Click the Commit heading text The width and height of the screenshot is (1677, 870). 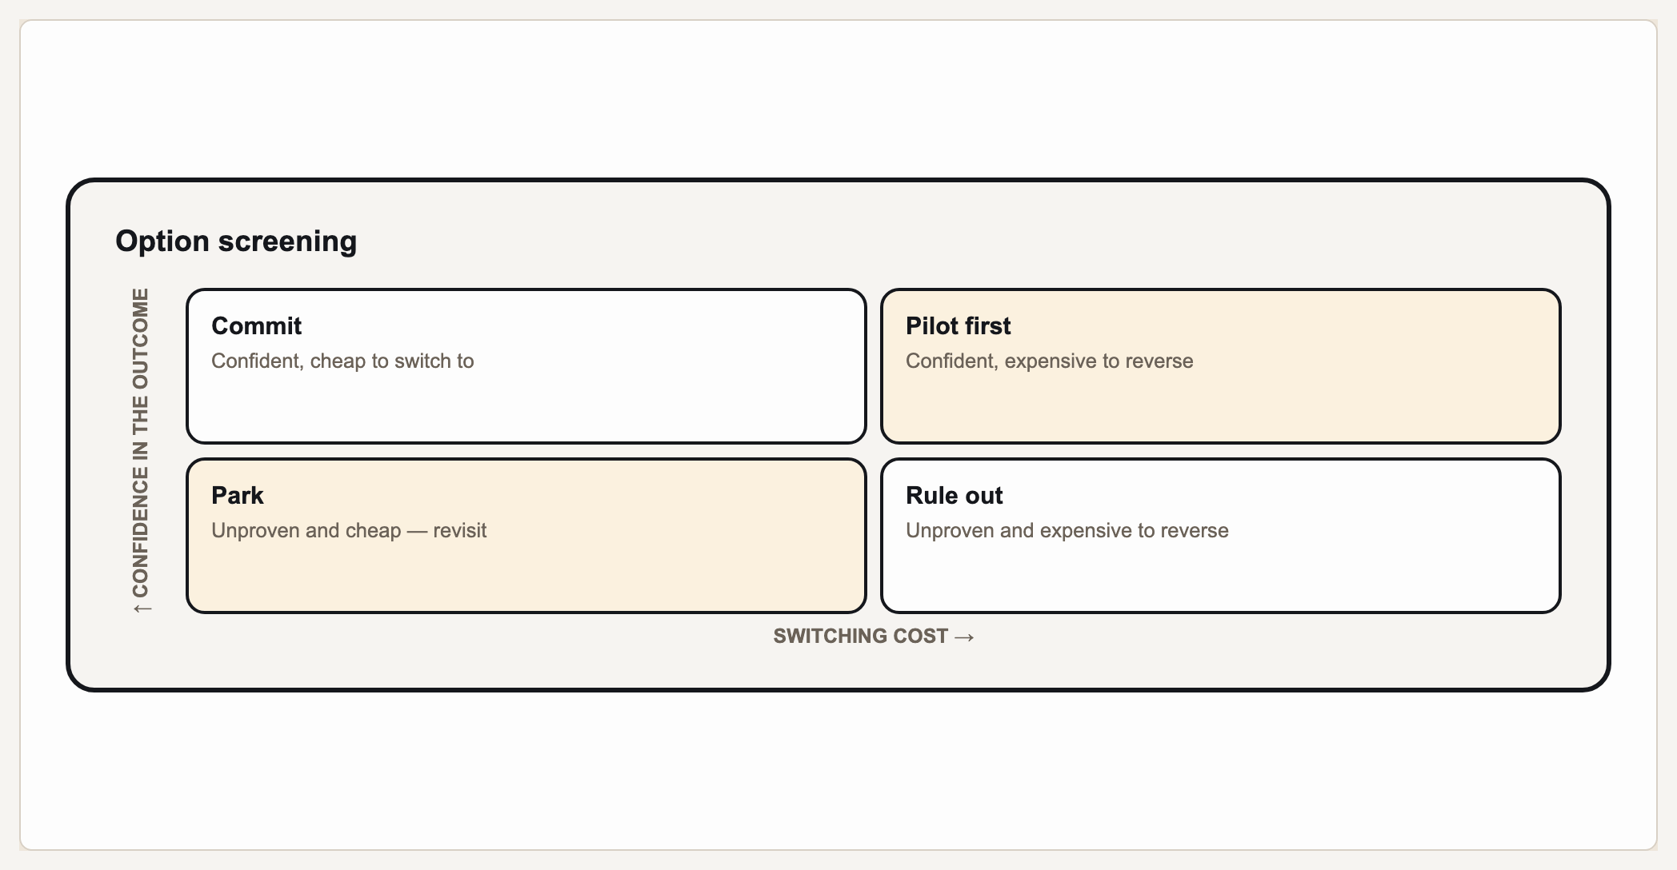tap(256, 326)
